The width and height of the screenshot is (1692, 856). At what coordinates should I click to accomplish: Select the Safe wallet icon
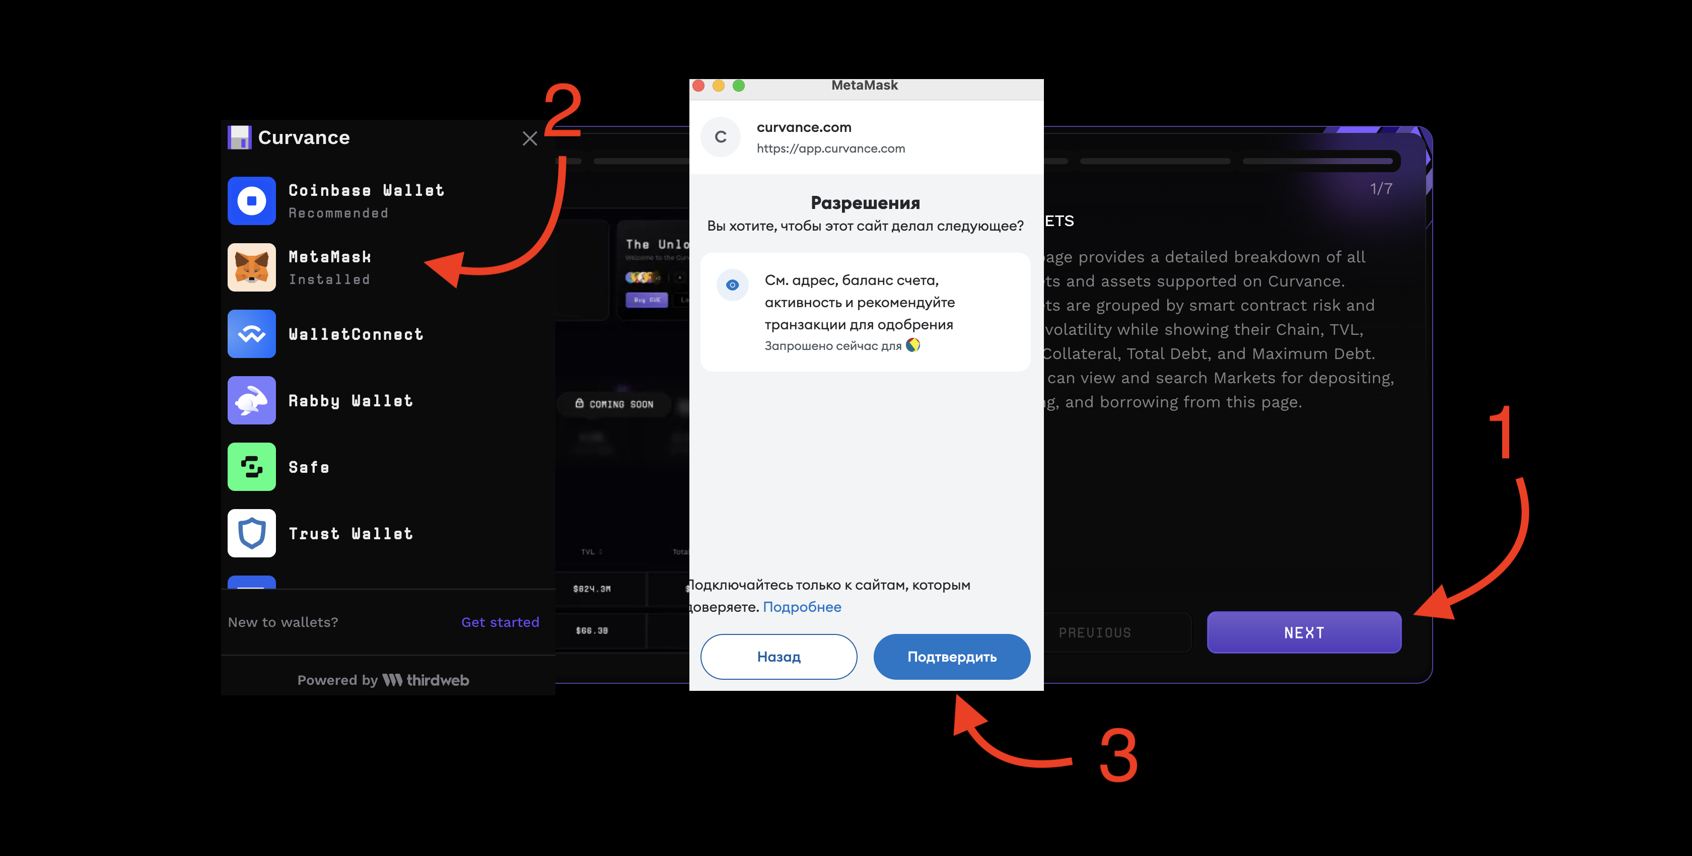pos(252,466)
